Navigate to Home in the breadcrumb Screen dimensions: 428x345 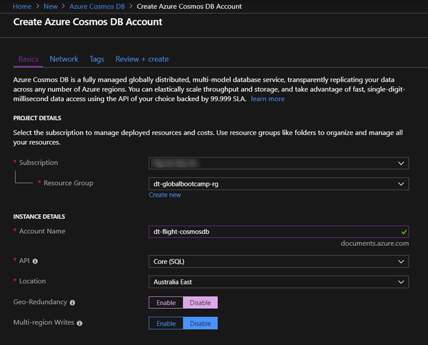22,6
